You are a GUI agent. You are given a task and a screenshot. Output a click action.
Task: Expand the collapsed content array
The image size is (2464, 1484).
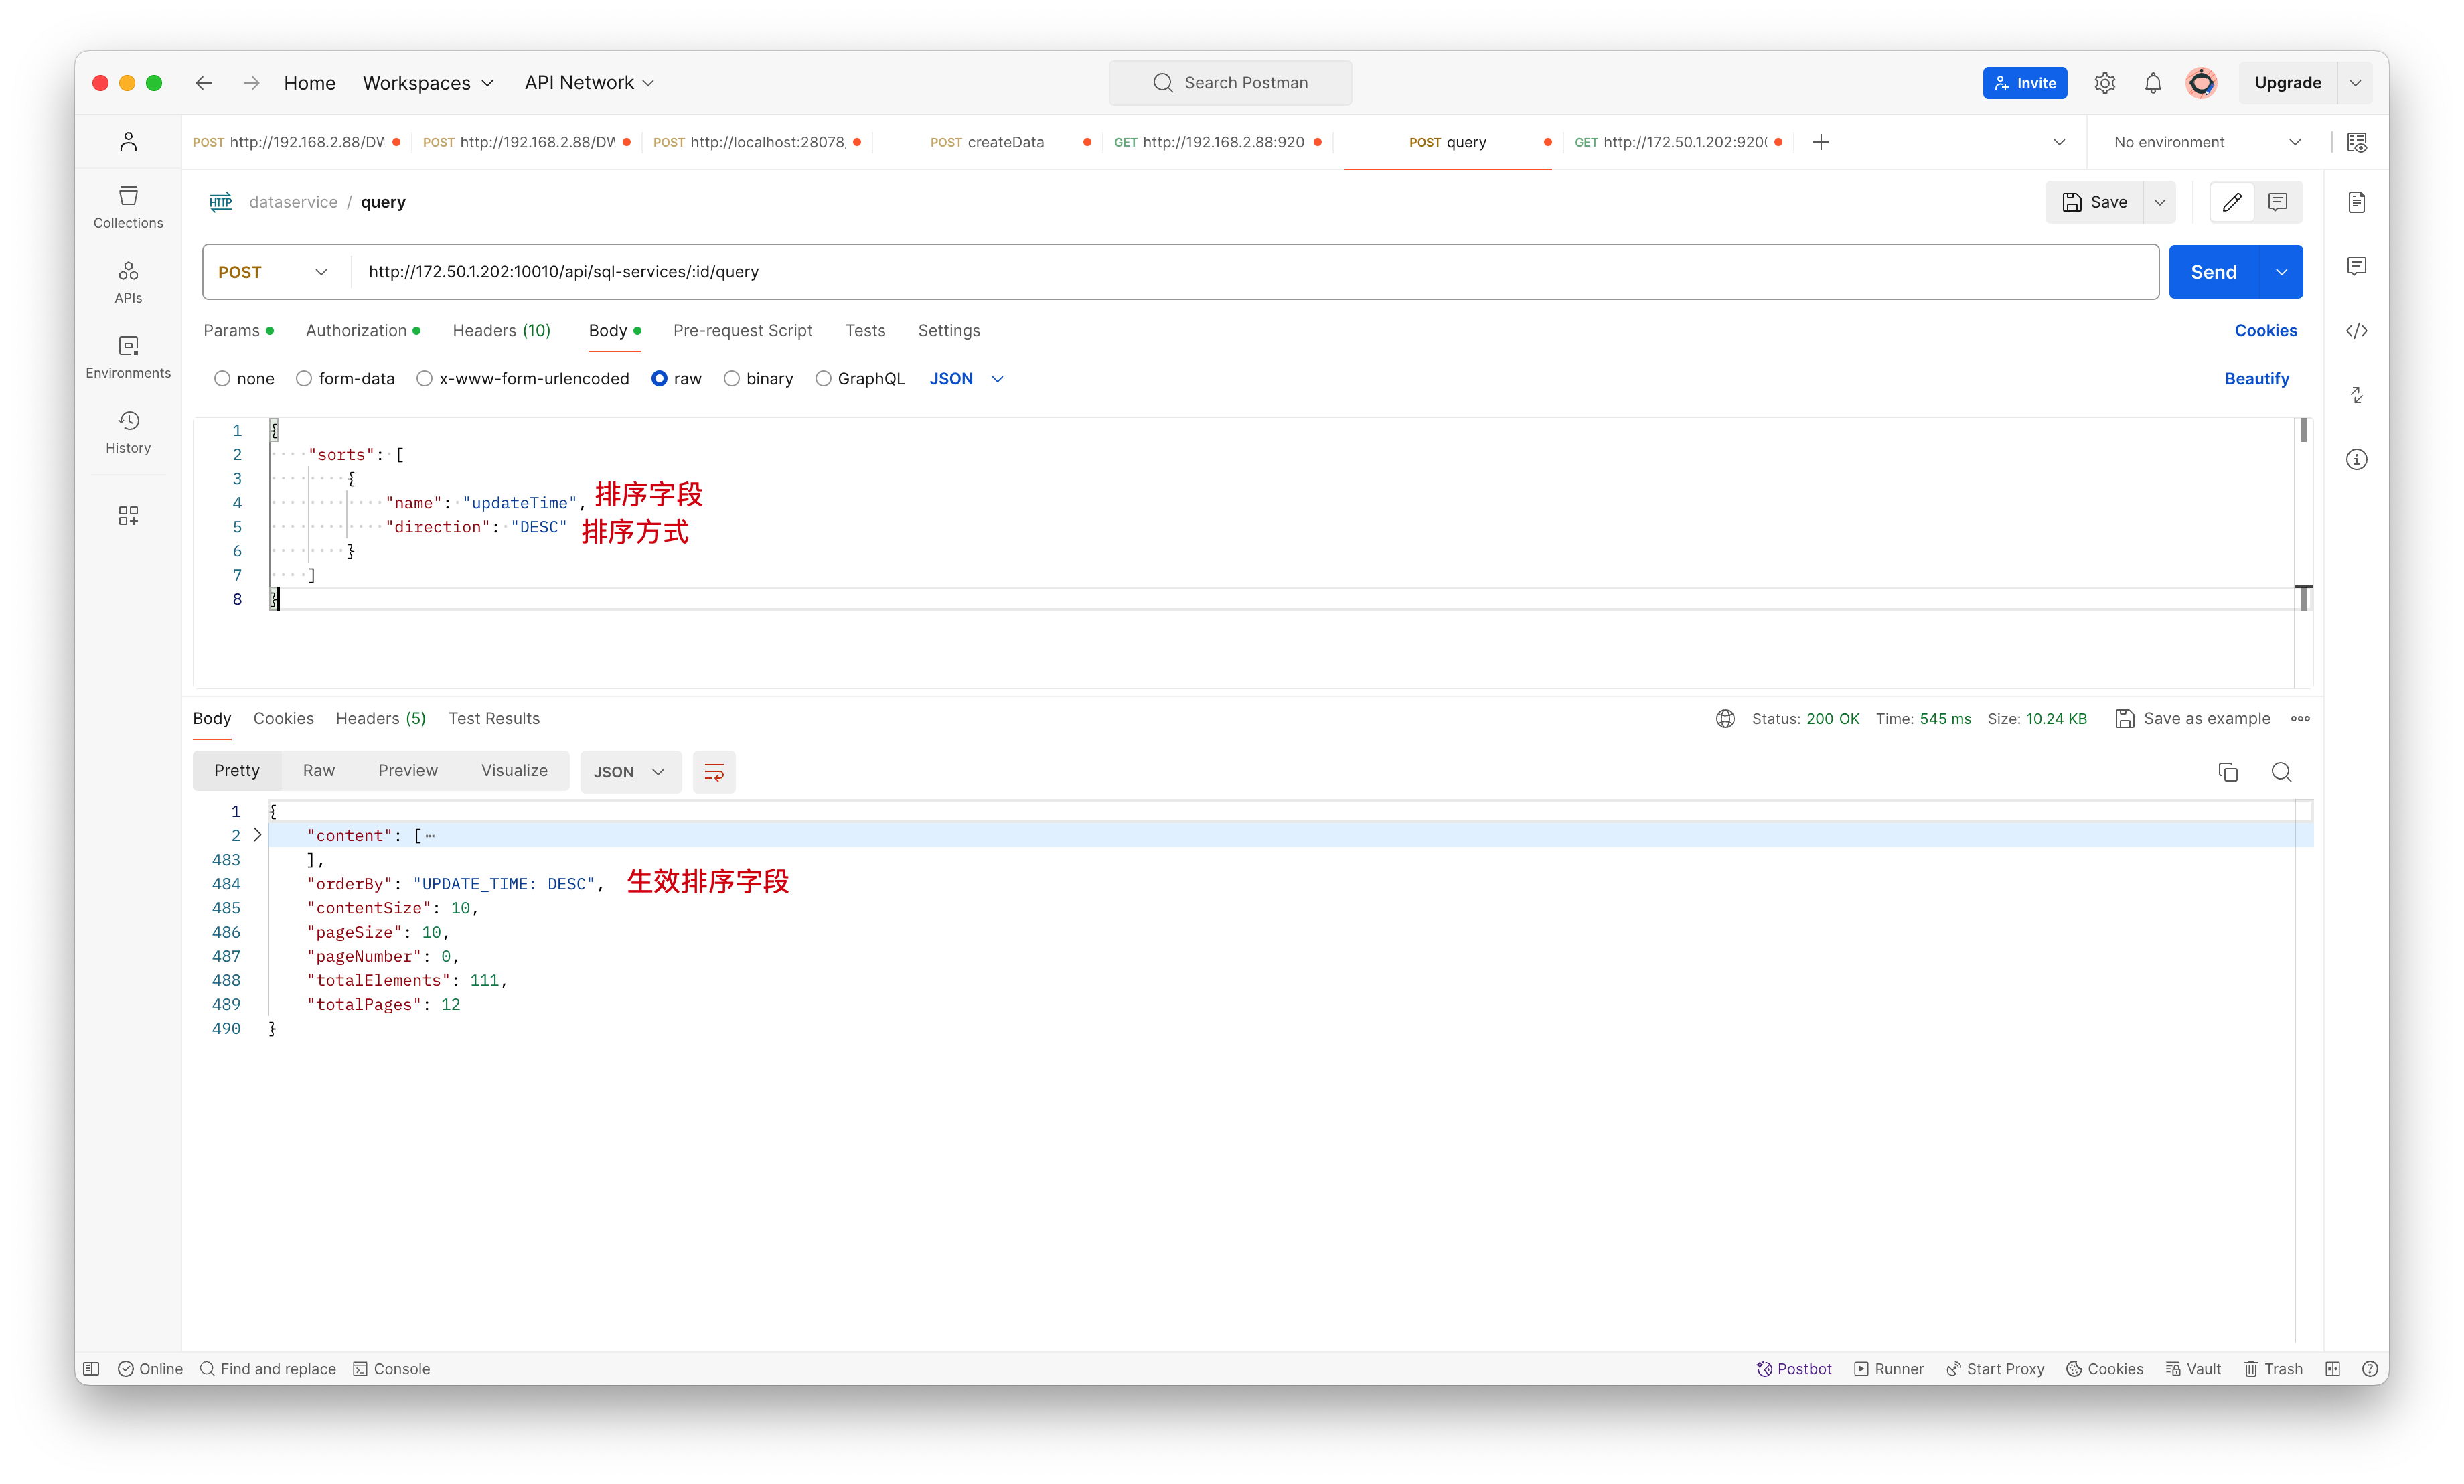[258, 834]
